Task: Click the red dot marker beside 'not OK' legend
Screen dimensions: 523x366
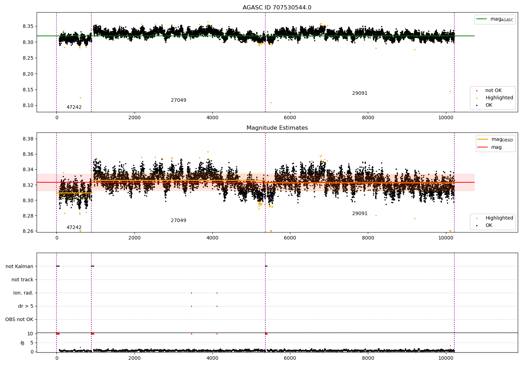Action: coord(477,91)
